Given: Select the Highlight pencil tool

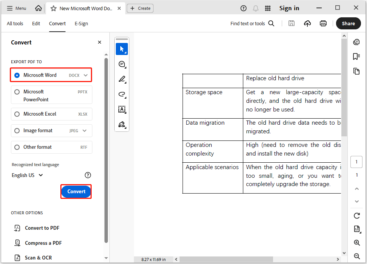Looking at the screenshot, I should (x=121, y=79).
